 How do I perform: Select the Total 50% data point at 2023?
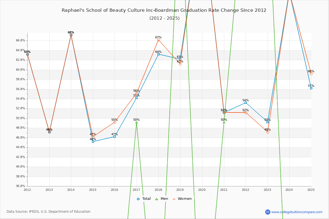click(268, 122)
